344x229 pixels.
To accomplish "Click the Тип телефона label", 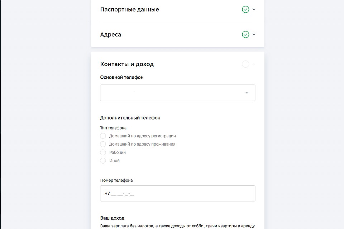I will click(x=113, y=128).
